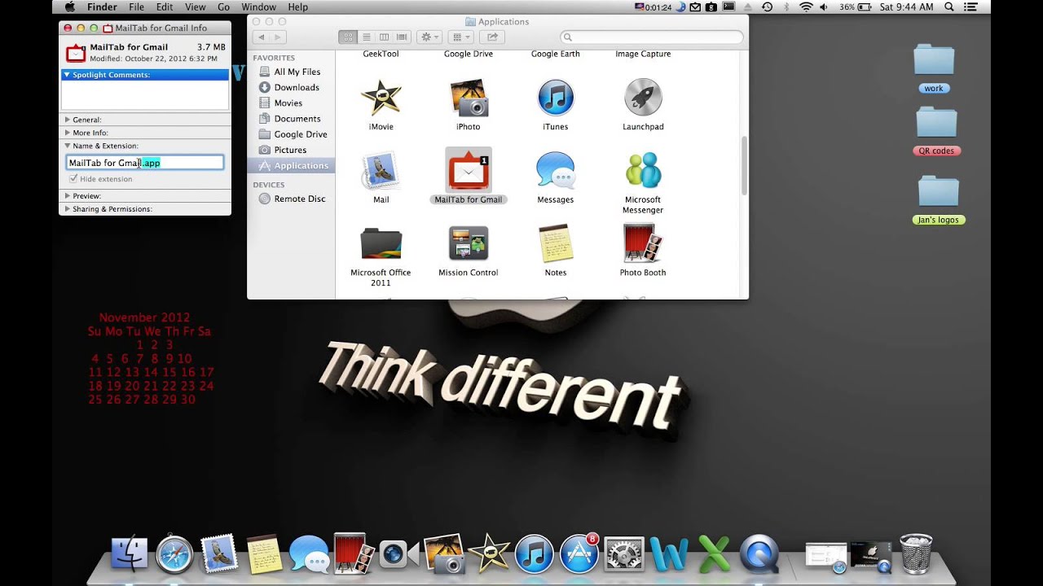Image resolution: width=1043 pixels, height=586 pixels.
Task: Click the Spotlight Comments text area
Action: (145, 94)
